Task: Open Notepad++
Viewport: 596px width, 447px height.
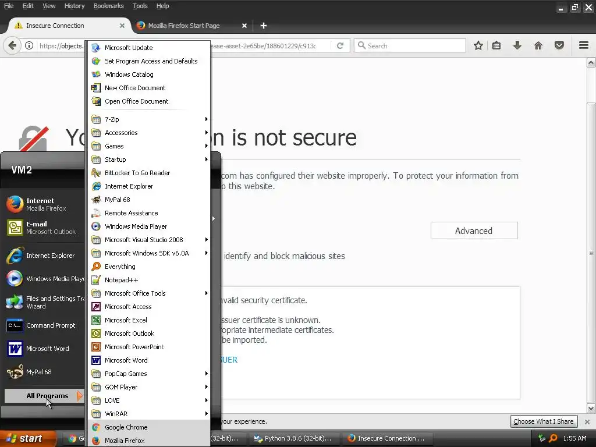Action: point(148,280)
